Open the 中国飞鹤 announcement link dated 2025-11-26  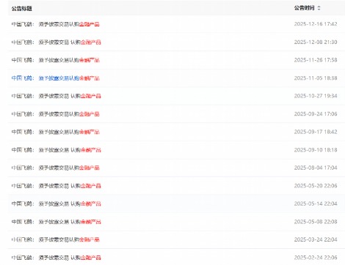[56, 60]
